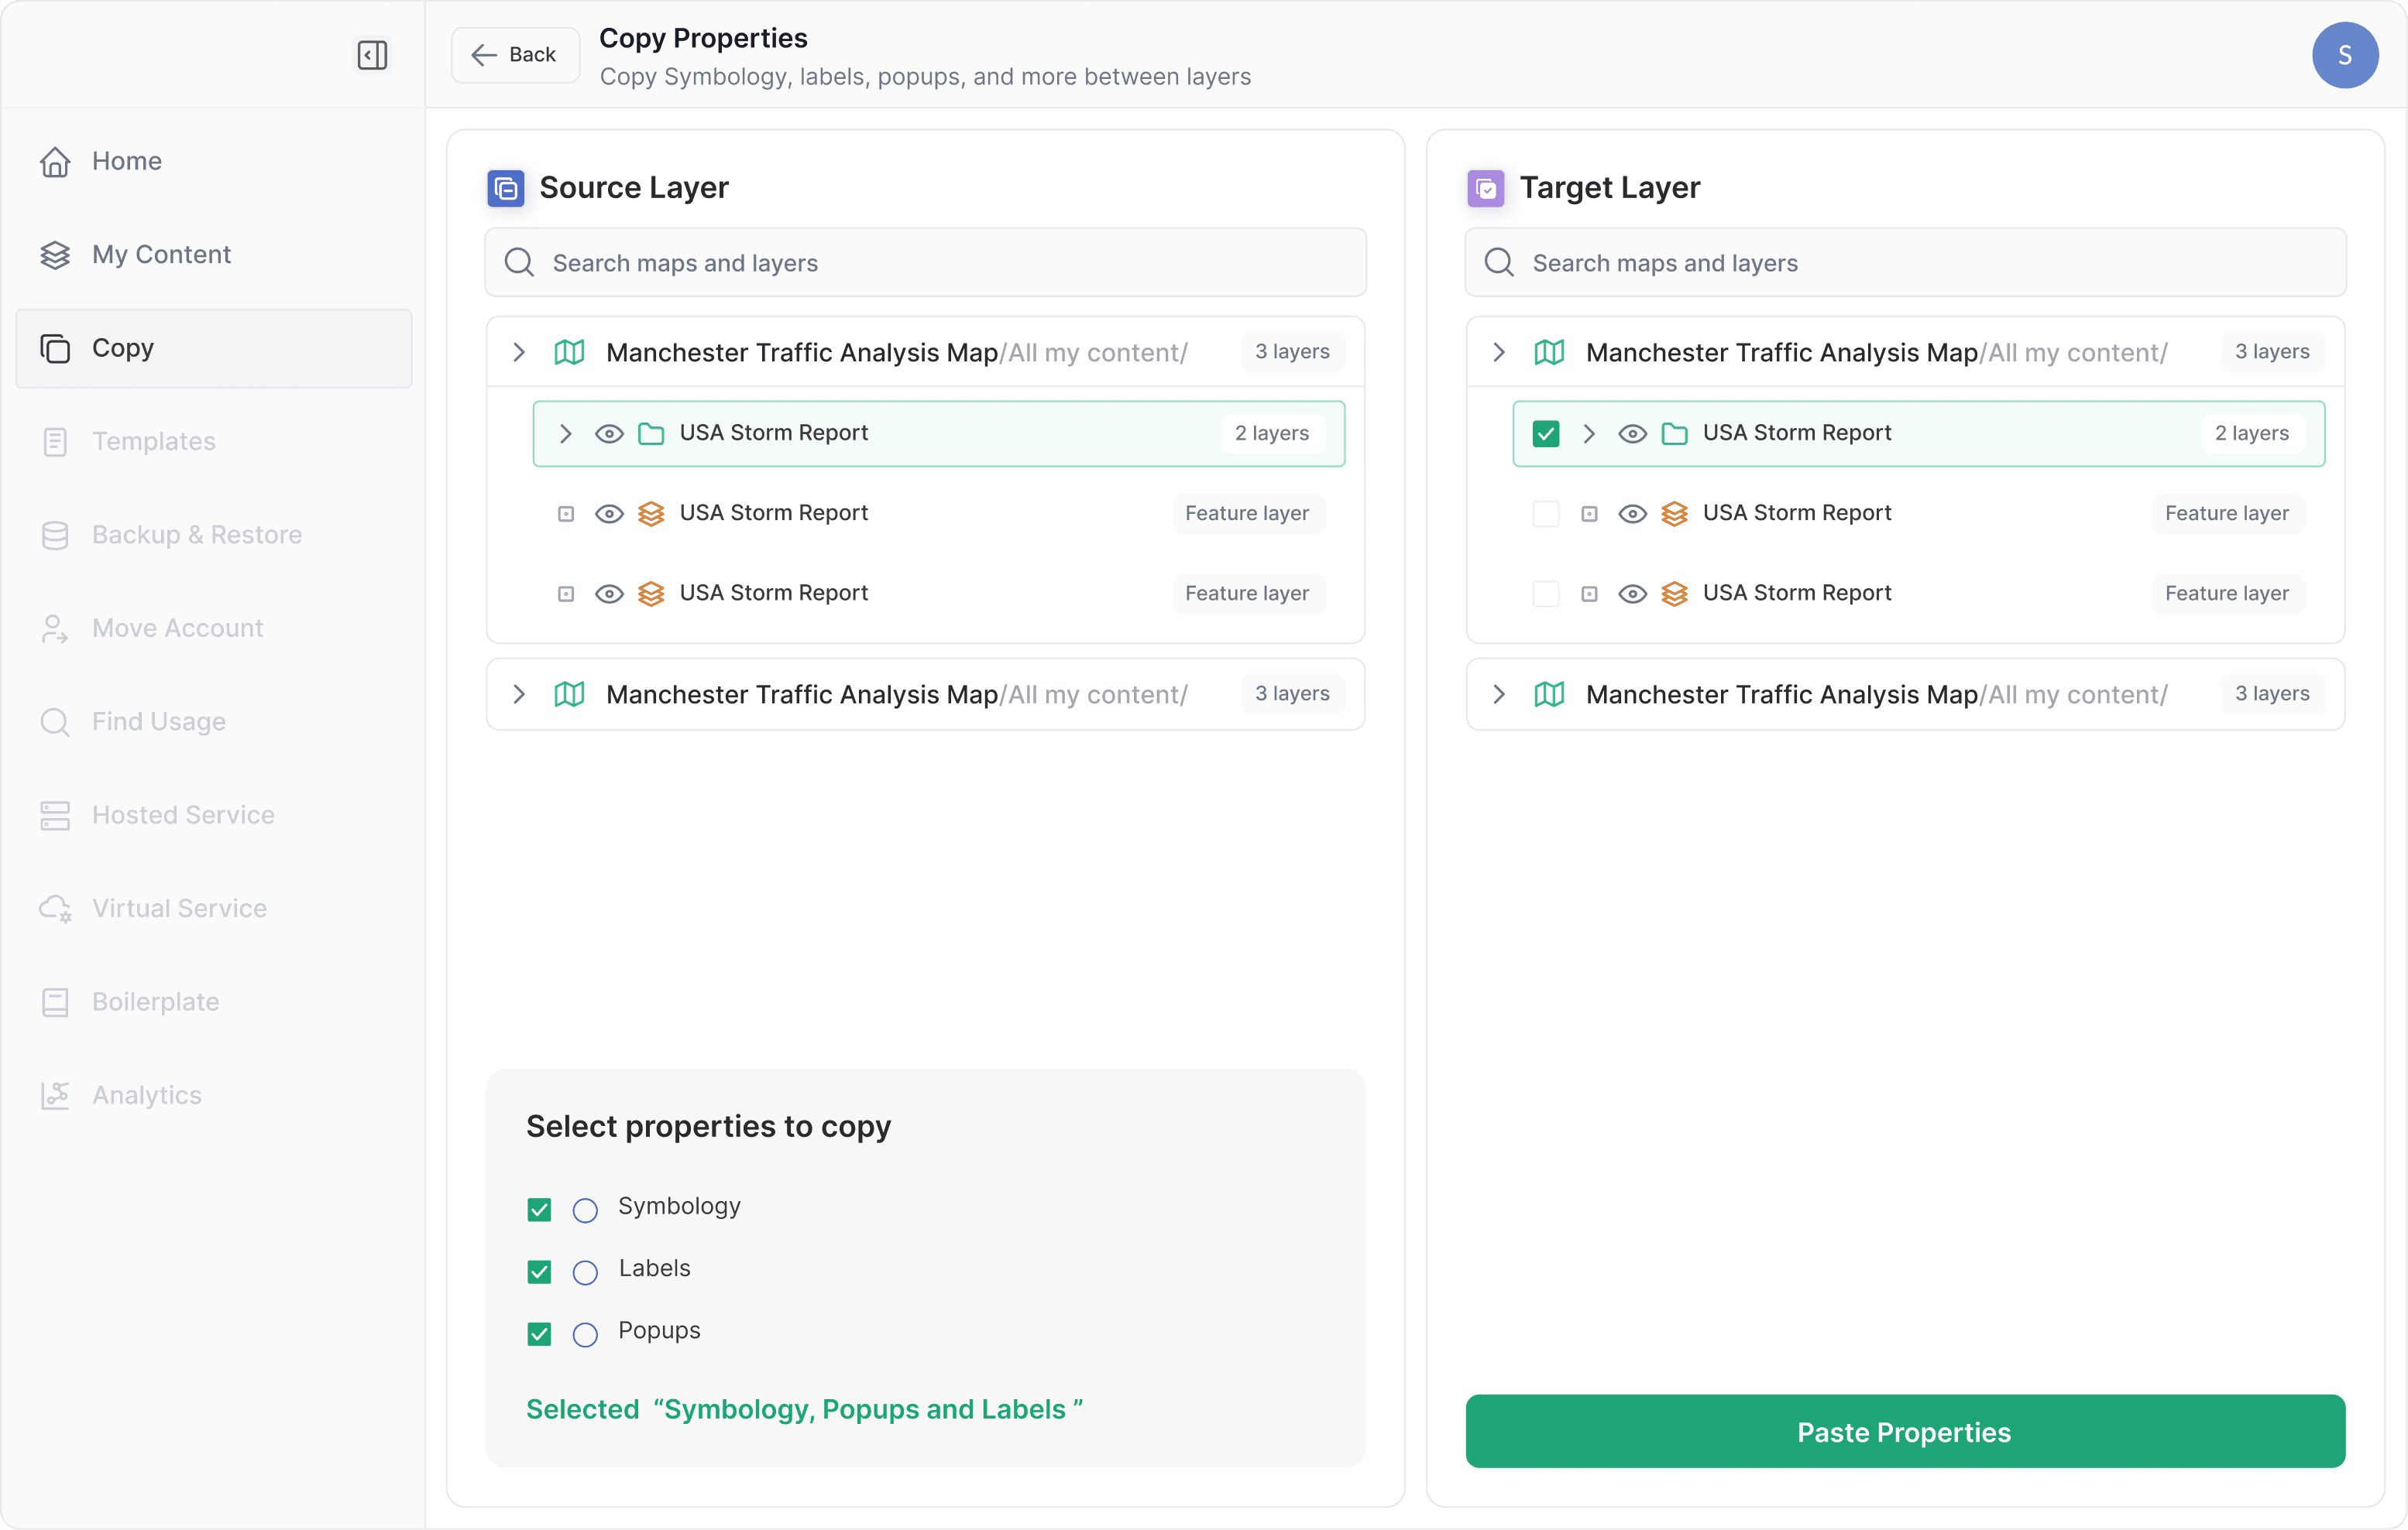Open the Templates menu item
The height and width of the screenshot is (1530, 2408).
(153, 442)
